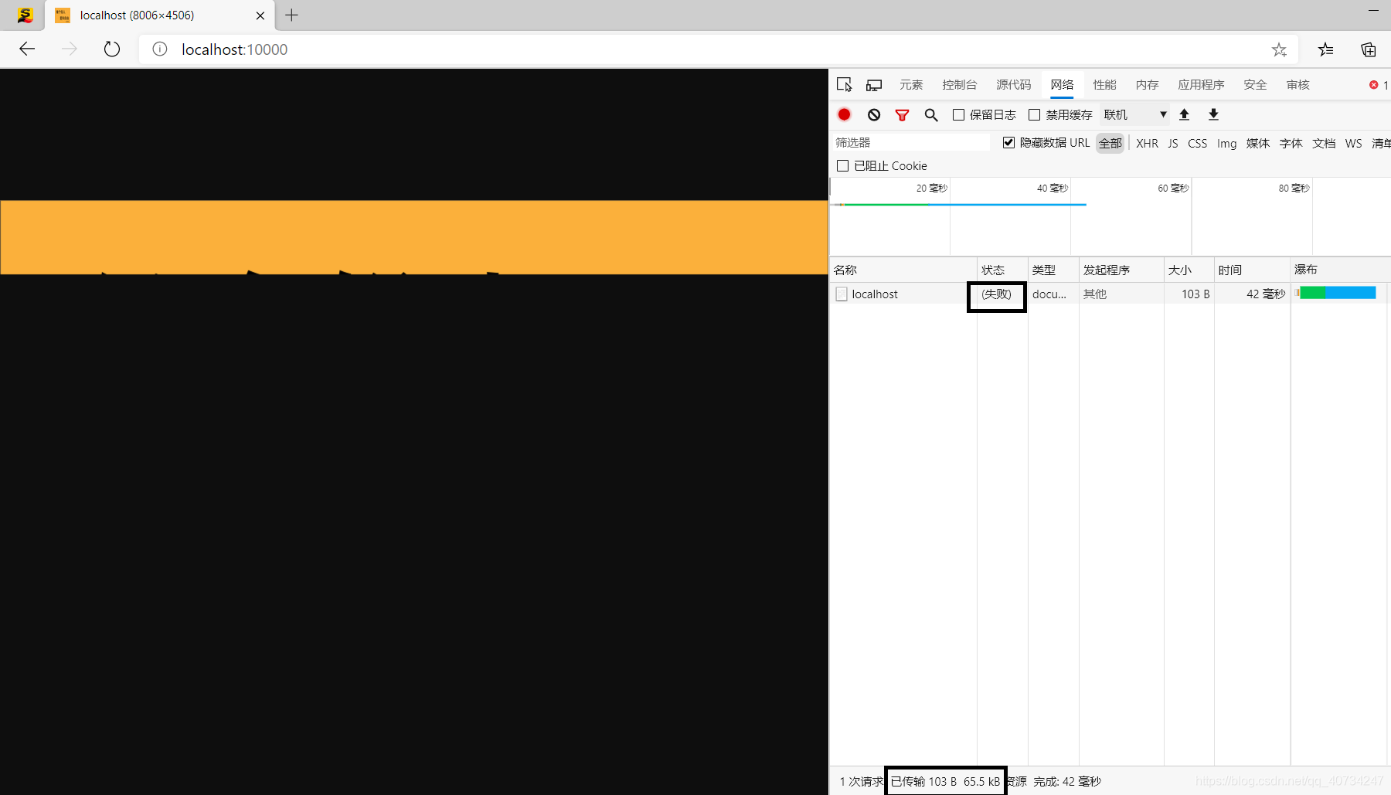The width and height of the screenshot is (1391, 795).
Task: Import HAR file upload arrow
Action: pyautogui.click(x=1184, y=114)
